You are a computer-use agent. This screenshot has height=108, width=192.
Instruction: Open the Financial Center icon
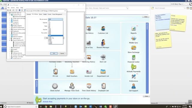(x=133, y=57)
